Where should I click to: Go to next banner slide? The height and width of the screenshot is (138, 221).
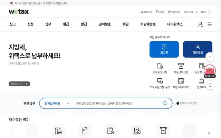tap(27, 84)
